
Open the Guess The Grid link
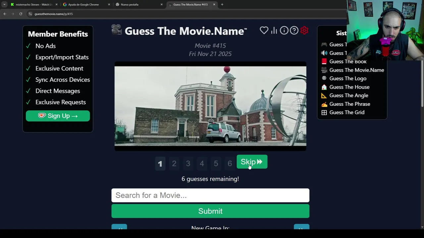(347, 112)
